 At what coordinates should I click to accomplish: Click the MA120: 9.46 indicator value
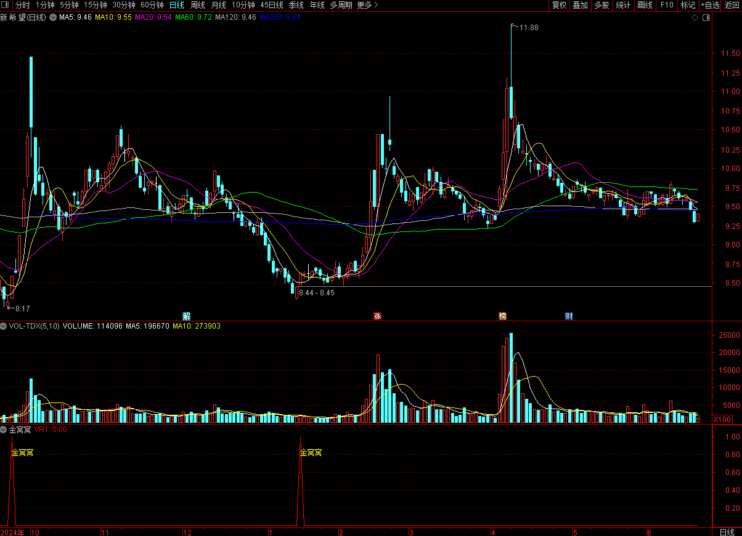(236, 17)
